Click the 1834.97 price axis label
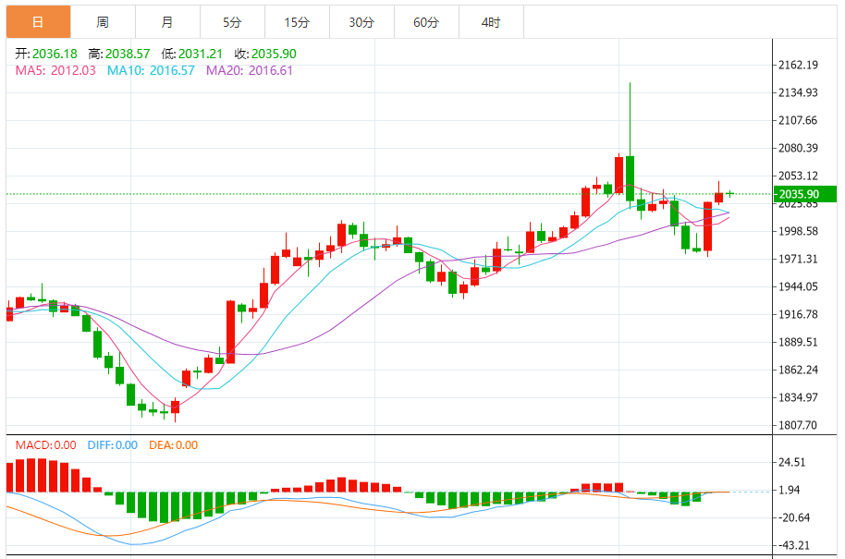Viewport: 845px width, 559px height. (x=798, y=398)
